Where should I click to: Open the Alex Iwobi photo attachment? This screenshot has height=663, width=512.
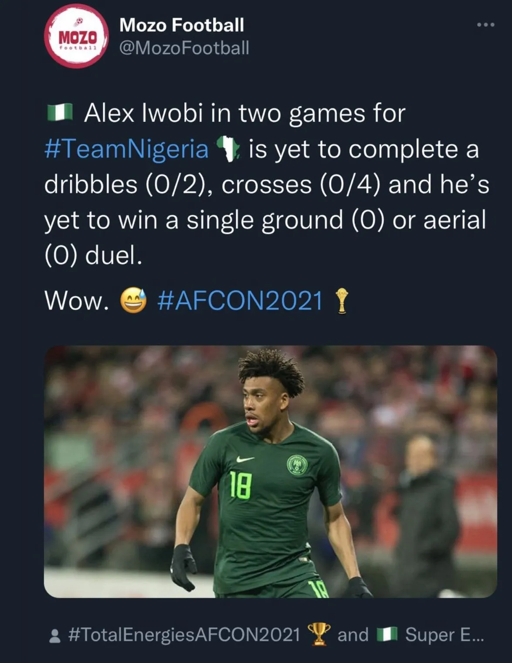point(270,471)
